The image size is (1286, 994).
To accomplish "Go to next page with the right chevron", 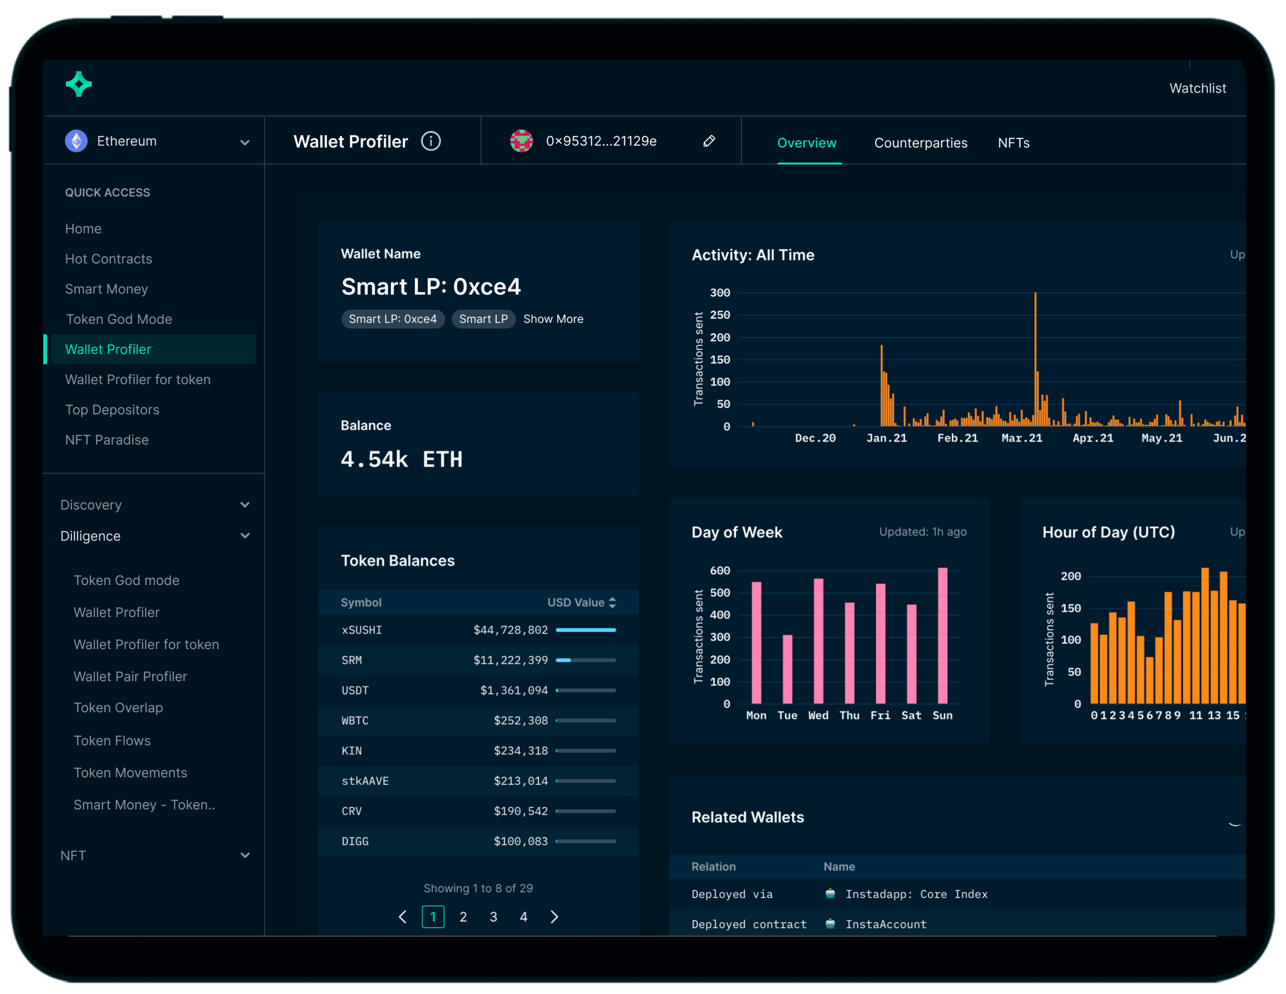I will [554, 917].
